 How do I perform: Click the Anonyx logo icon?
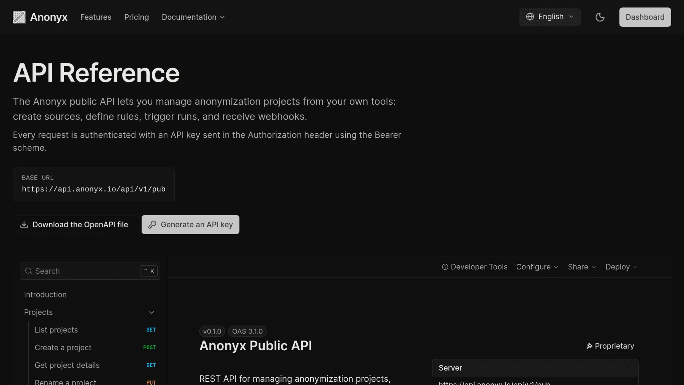point(19,17)
